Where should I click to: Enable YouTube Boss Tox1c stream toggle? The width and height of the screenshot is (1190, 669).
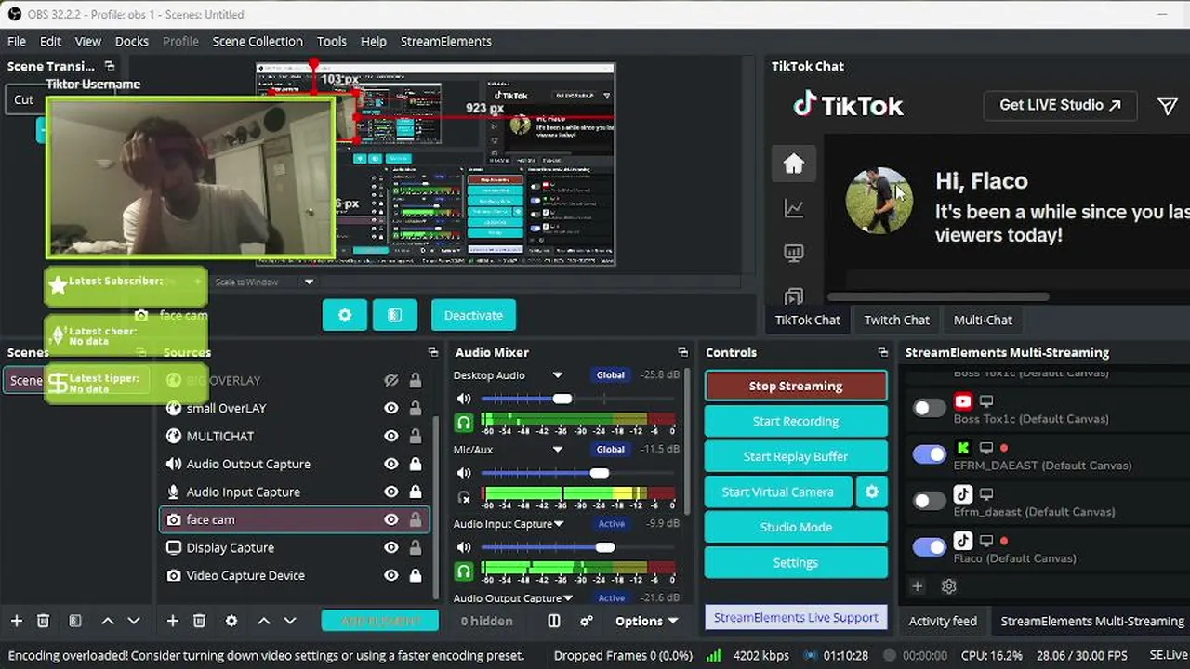(x=929, y=408)
